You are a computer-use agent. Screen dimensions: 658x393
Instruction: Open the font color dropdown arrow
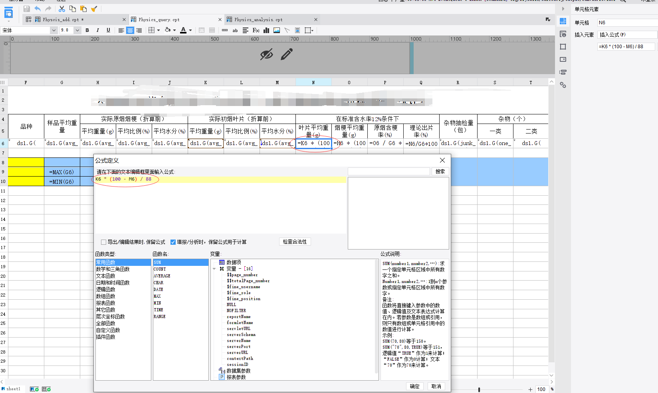tap(190, 30)
